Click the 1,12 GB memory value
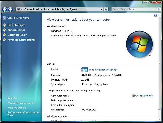 [85, 79]
